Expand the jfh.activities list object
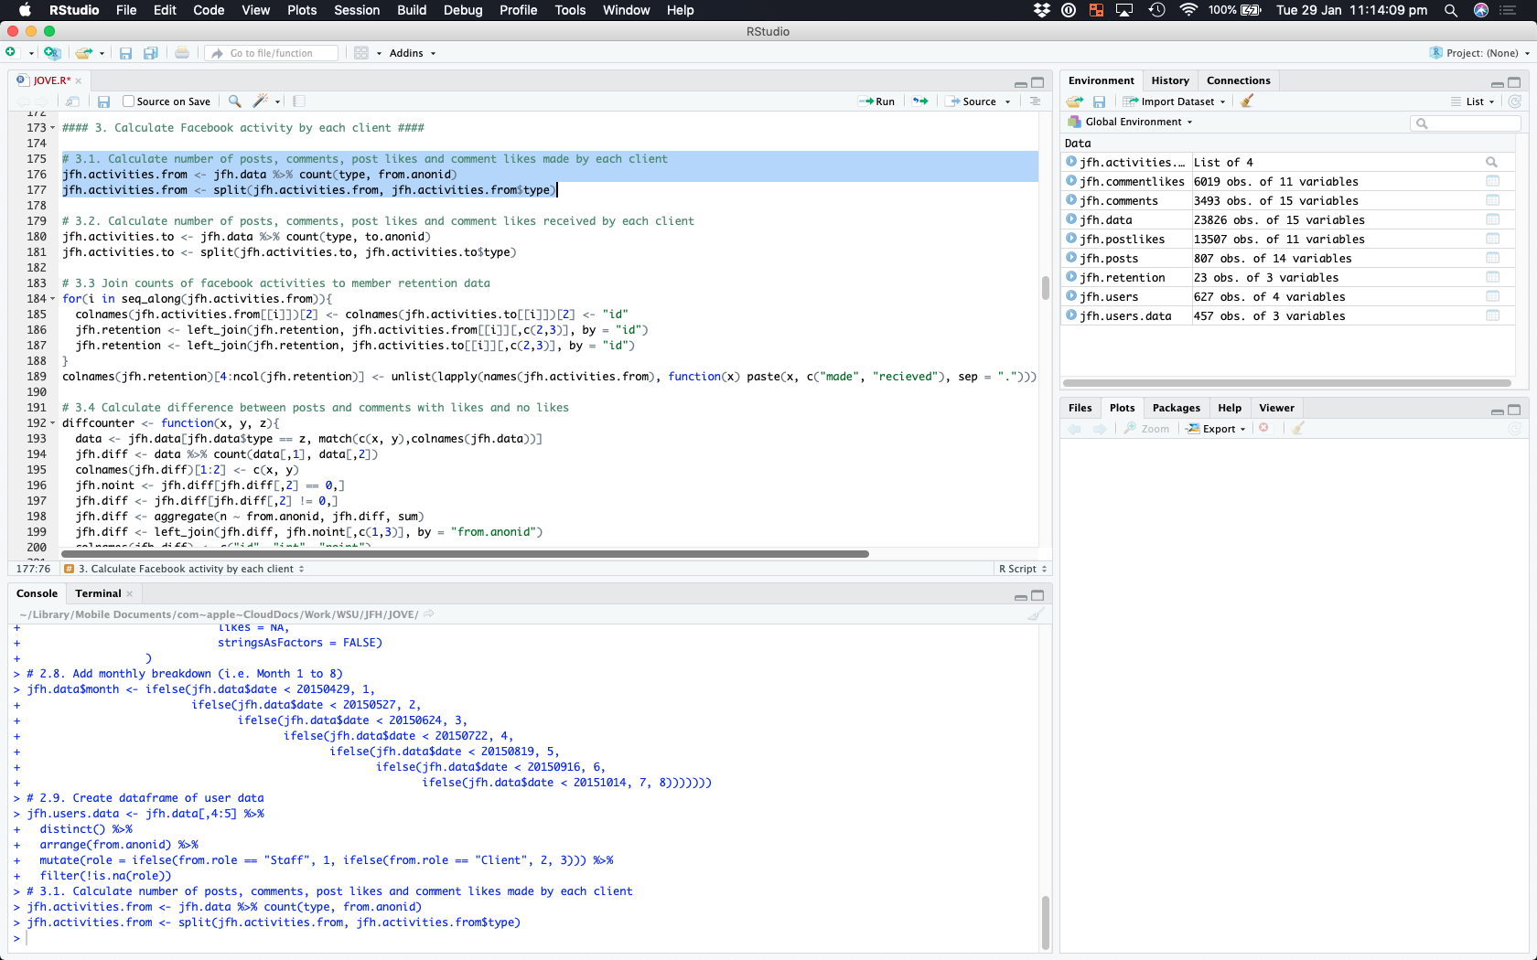 coord(1070,163)
